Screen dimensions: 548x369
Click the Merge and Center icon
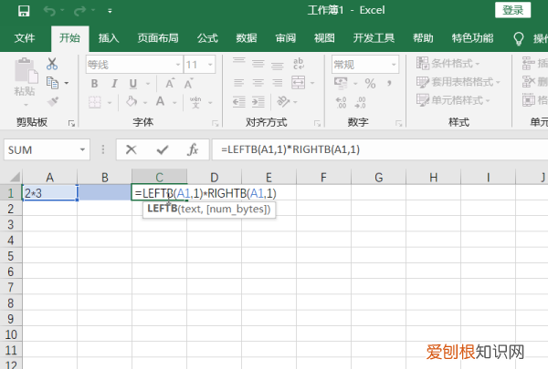299,83
